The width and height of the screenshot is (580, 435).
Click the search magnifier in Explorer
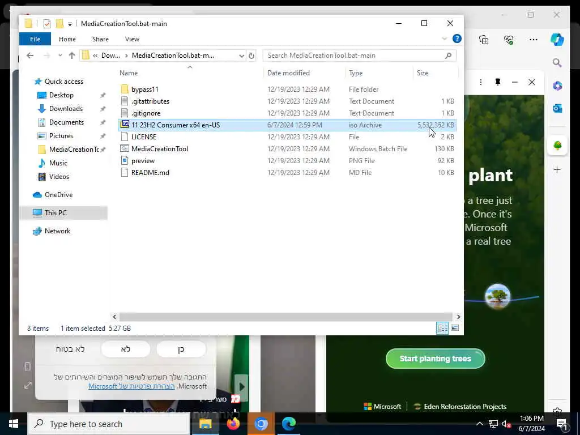pos(449,56)
